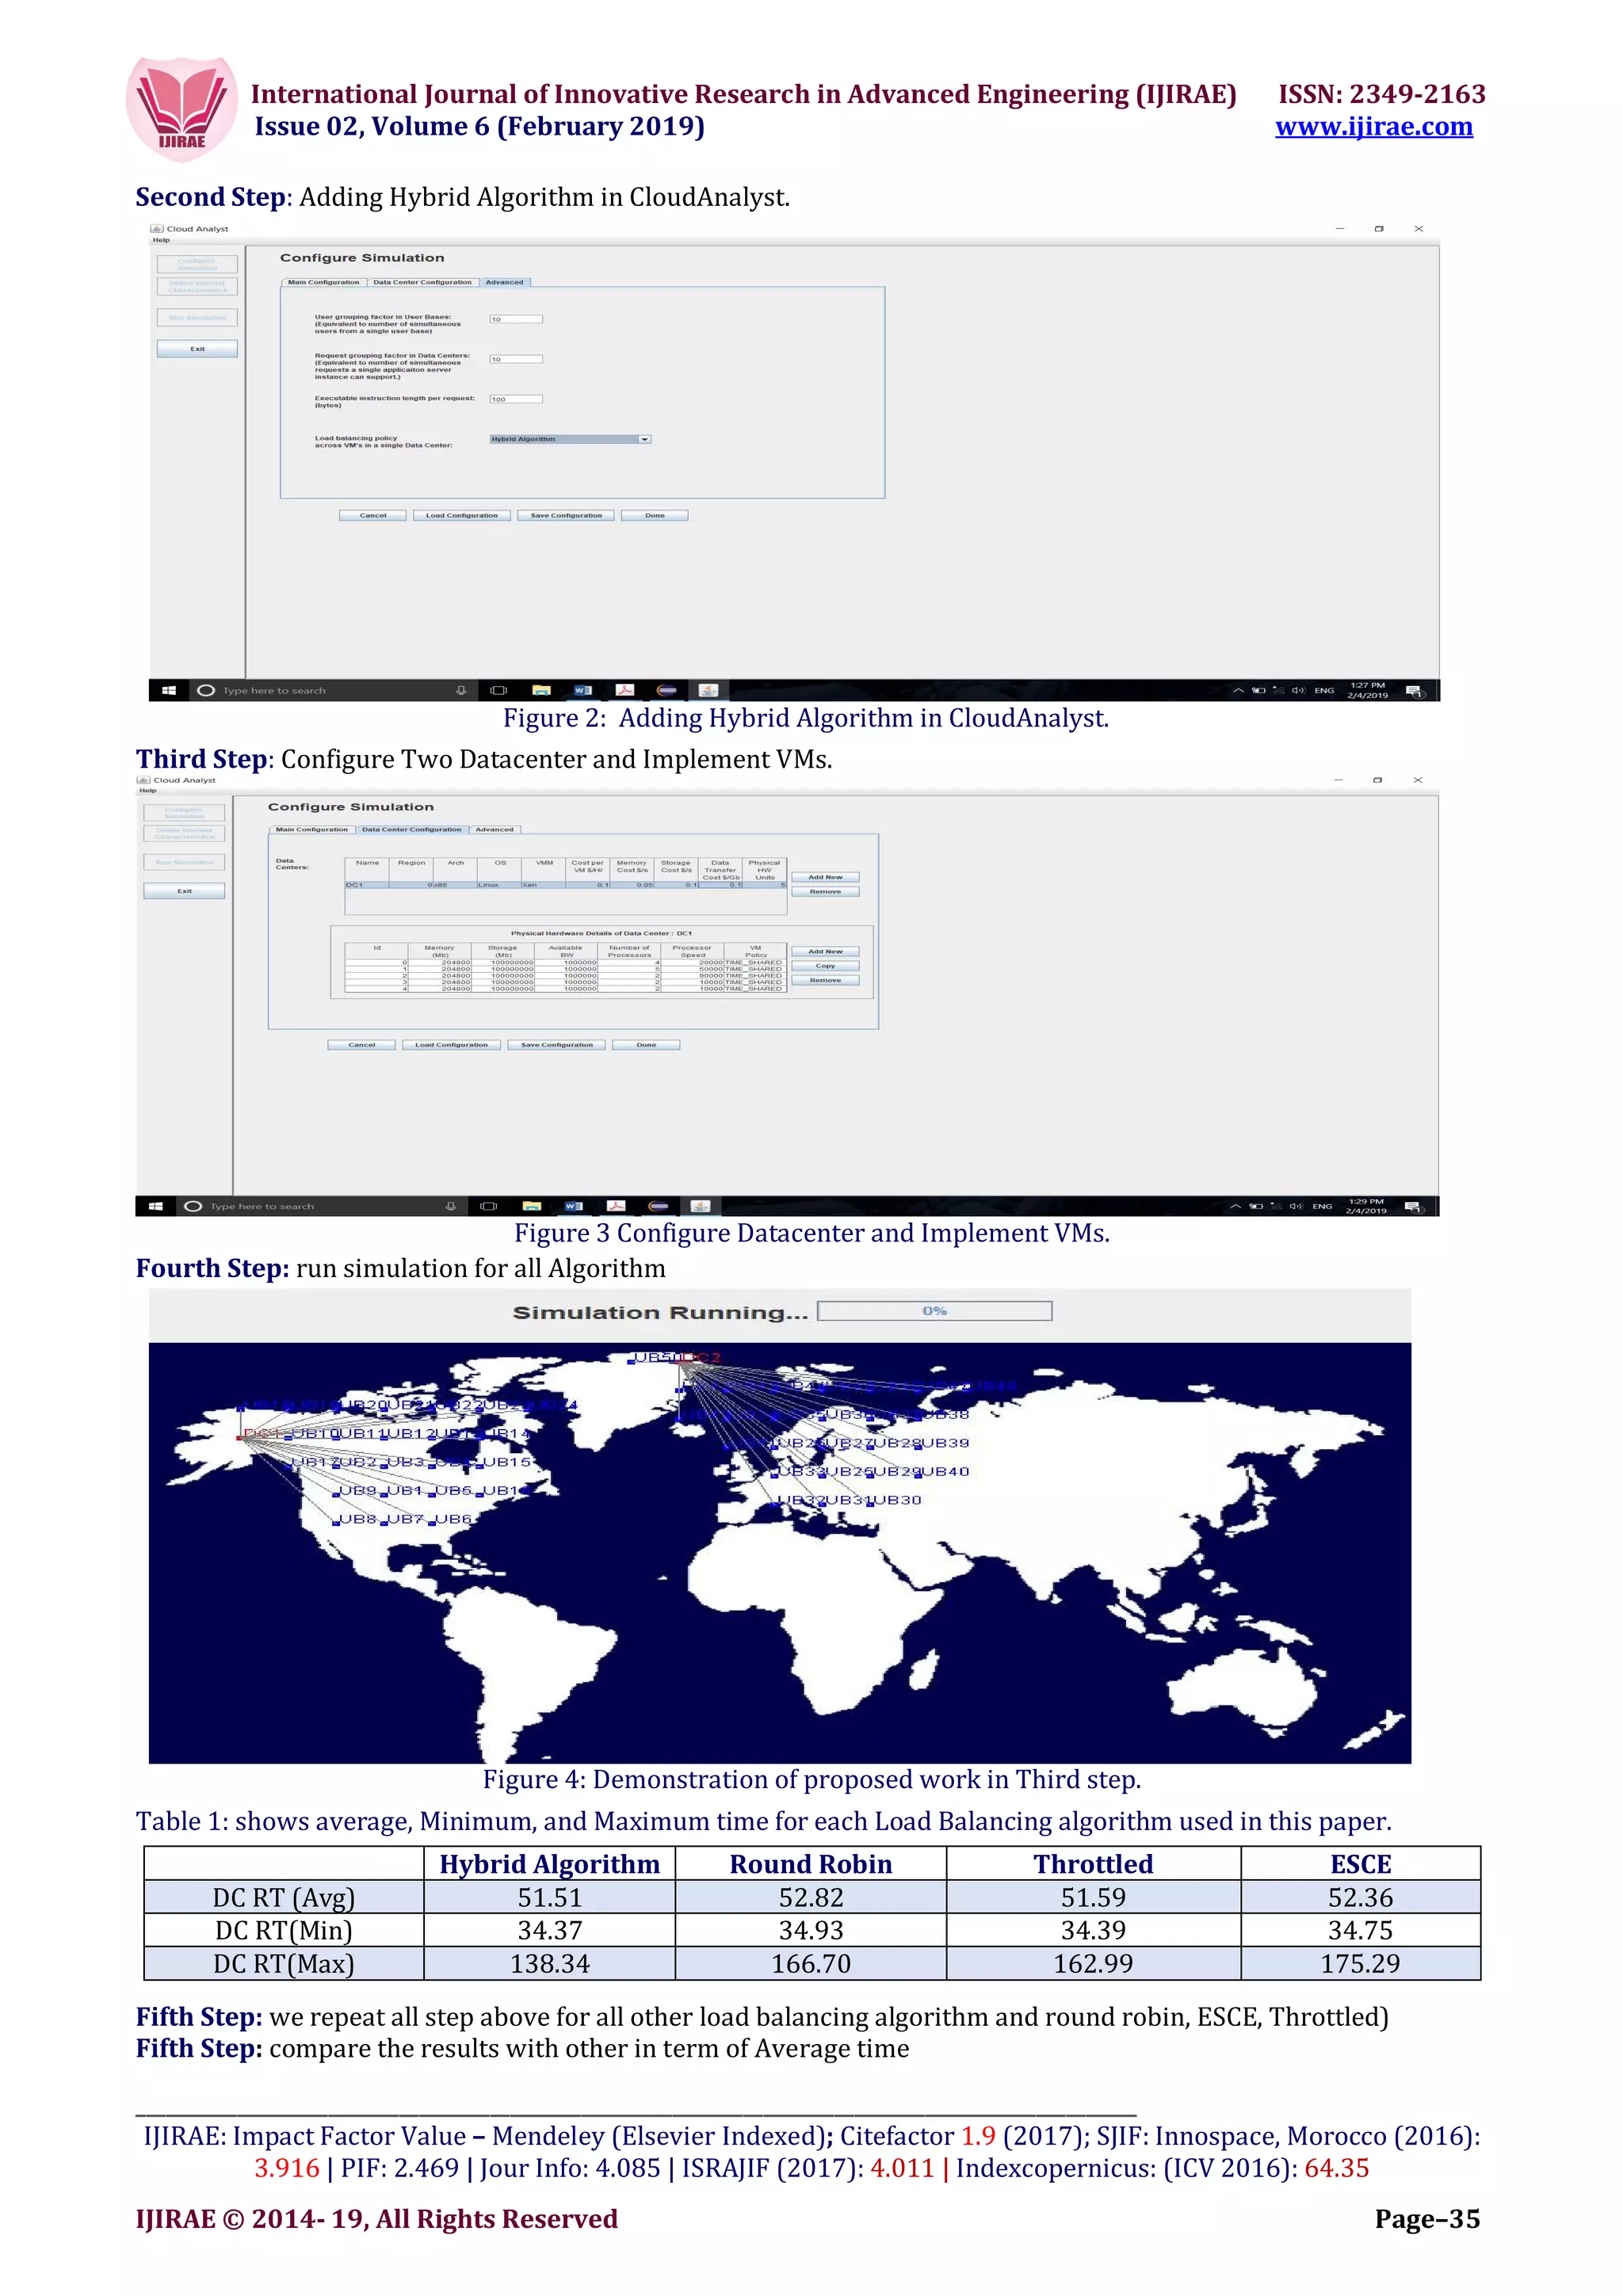Click the Throttled column header

tap(1093, 1864)
